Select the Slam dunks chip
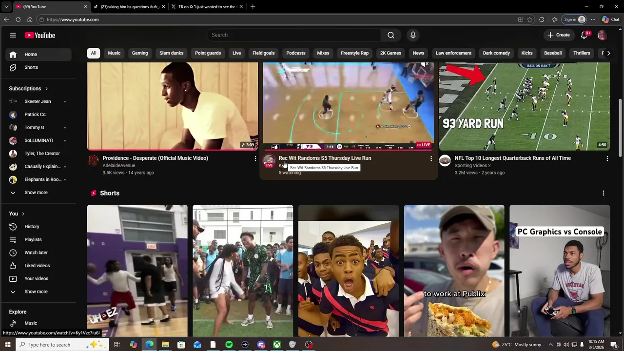This screenshot has height=351, width=624. [x=171, y=53]
